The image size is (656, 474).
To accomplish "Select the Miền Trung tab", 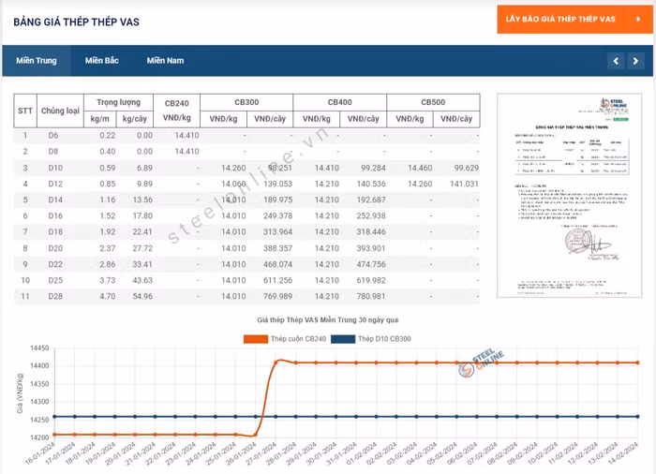I will pyautogui.click(x=37, y=61).
